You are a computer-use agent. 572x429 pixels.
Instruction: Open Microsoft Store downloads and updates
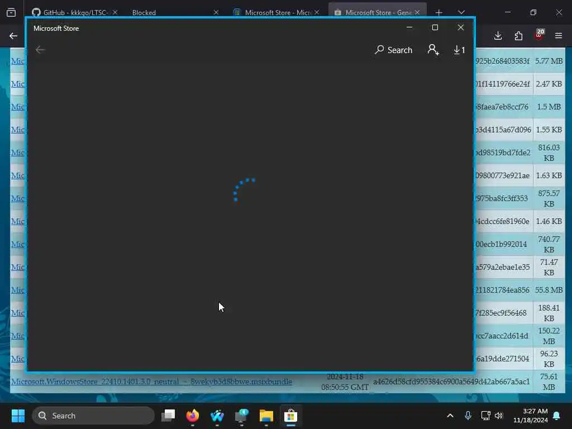459,50
